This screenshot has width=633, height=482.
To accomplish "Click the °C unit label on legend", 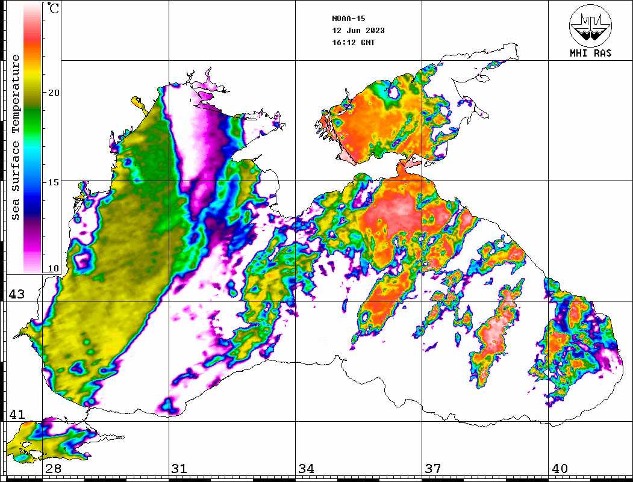I will (53, 8).
